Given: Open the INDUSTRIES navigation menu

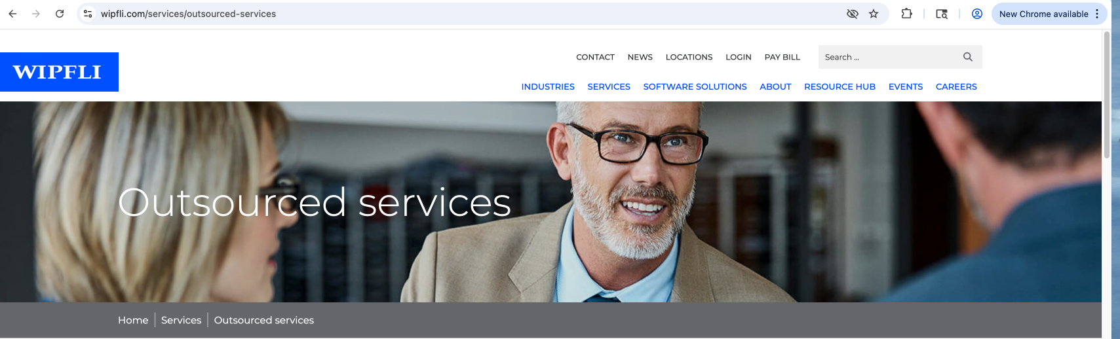Looking at the screenshot, I should pyautogui.click(x=548, y=86).
